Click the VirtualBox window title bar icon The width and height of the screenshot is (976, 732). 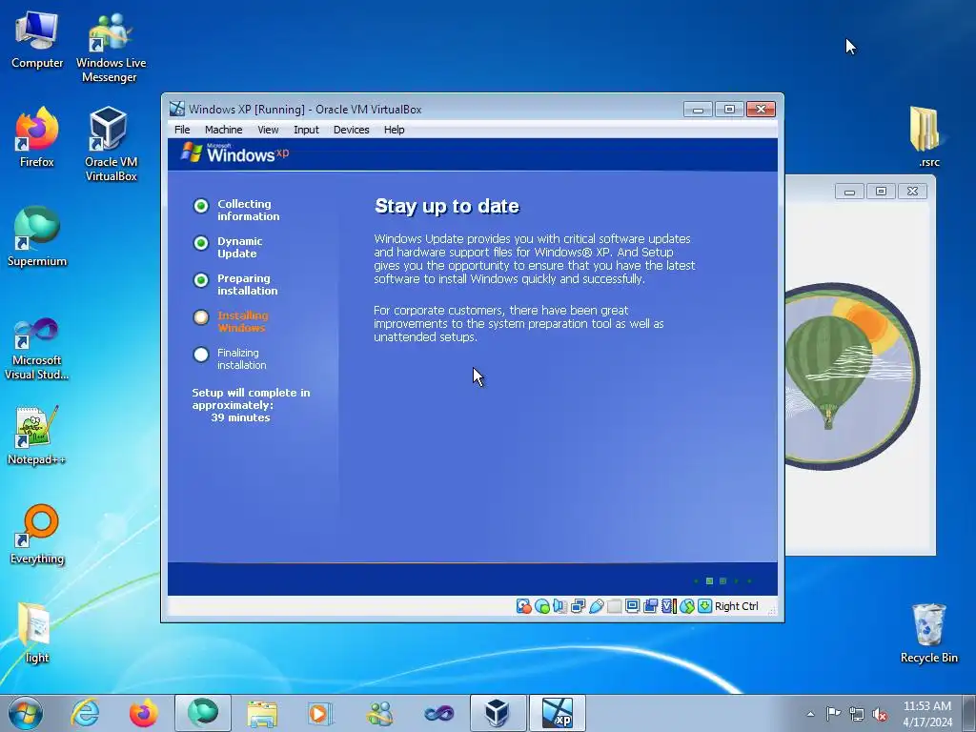coord(177,109)
